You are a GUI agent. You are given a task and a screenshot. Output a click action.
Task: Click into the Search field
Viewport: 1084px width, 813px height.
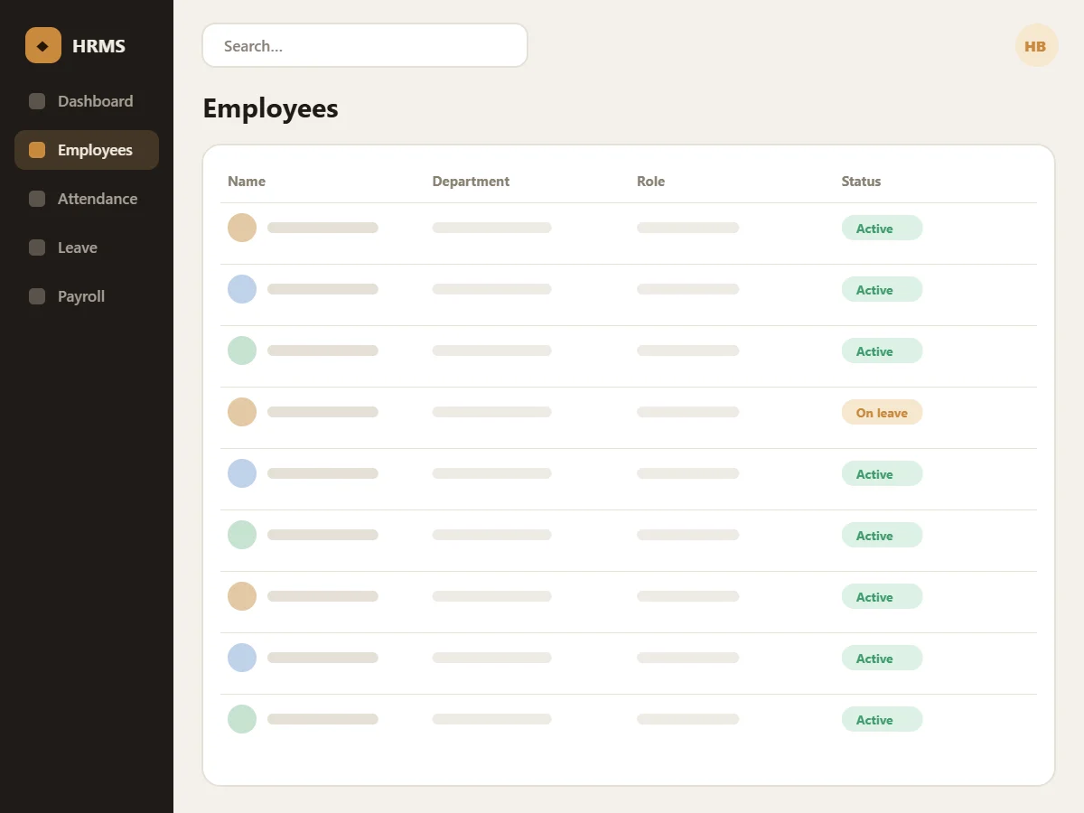click(x=365, y=45)
